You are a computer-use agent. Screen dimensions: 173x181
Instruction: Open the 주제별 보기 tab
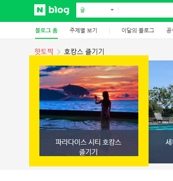point(83,30)
